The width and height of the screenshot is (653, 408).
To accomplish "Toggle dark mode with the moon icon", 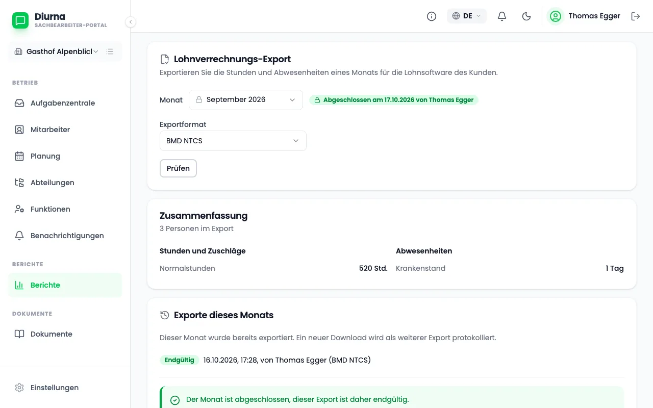I will [x=526, y=16].
